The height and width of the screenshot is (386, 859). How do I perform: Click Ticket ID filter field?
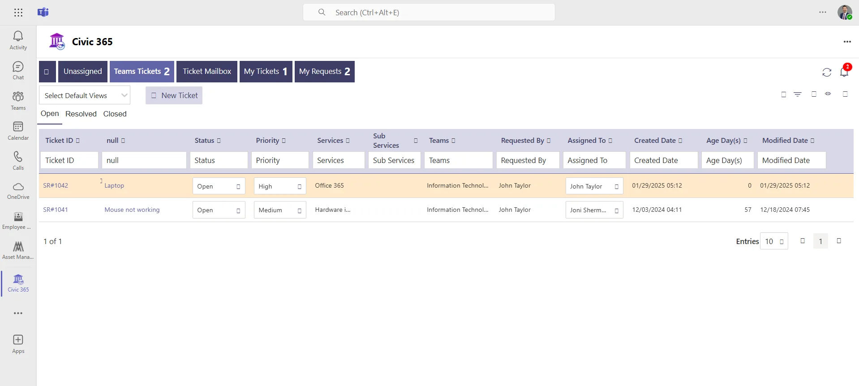69,160
